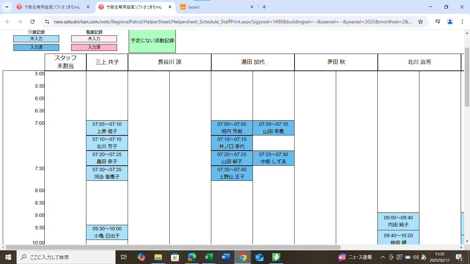Open the Chrome three-dot menu
The image size is (470, 264).
click(x=462, y=22)
